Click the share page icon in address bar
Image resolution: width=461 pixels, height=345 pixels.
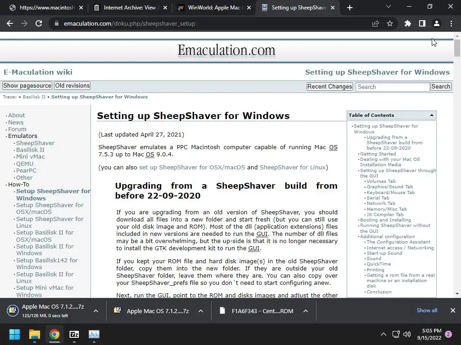click(375, 23)
